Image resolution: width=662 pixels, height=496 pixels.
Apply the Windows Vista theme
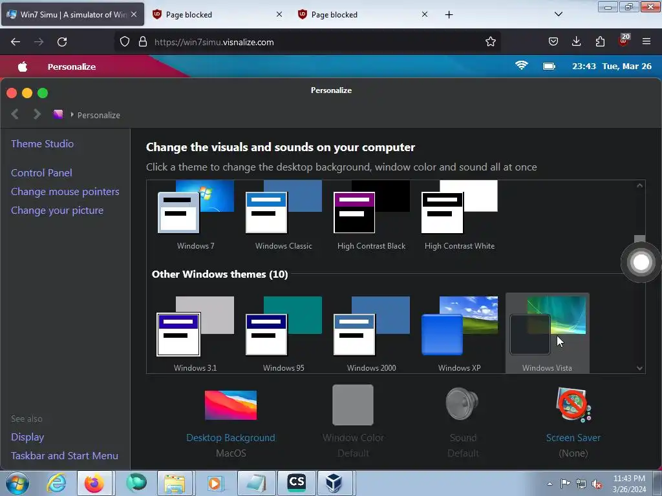(547, 334)
